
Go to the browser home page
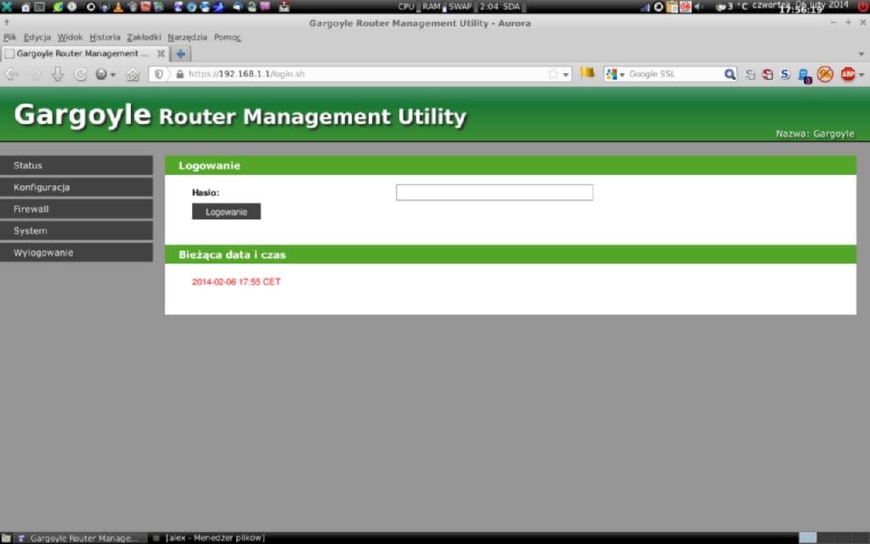[x=133, y=75]
